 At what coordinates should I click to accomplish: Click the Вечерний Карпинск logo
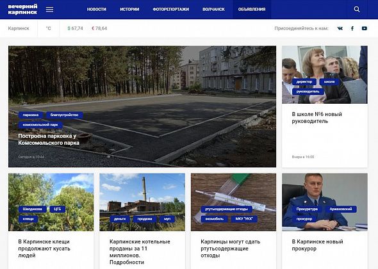tap(22, 9)
